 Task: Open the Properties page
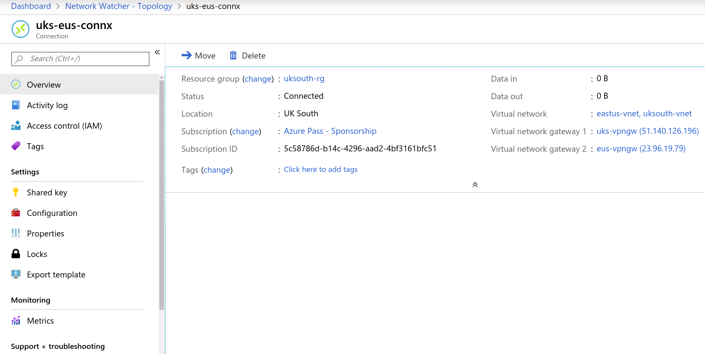point(79,233)
